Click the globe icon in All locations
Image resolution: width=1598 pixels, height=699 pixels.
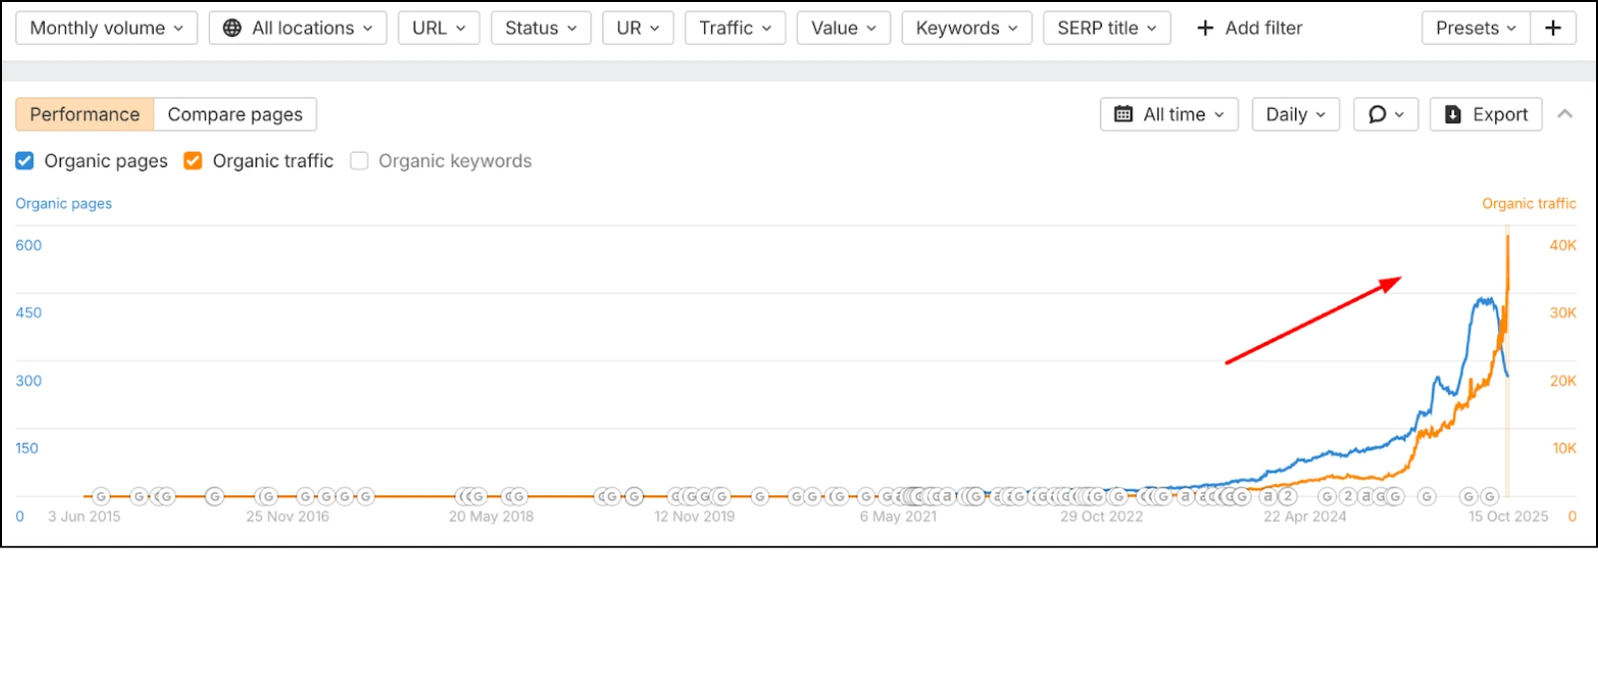232,28
